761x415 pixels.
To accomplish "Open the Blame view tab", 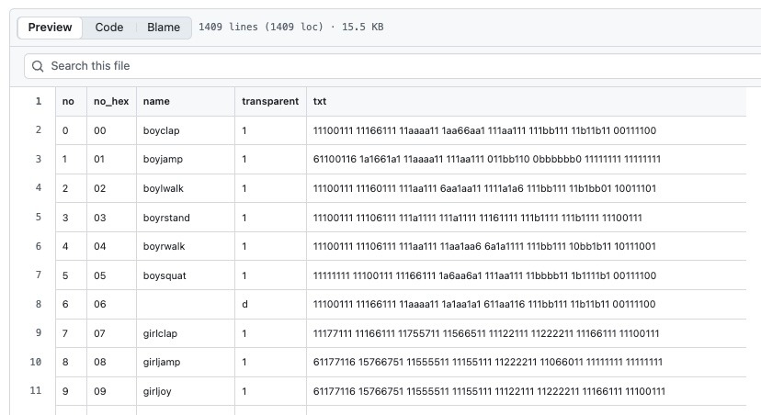I will pyautogui.click(x=164, y=28).
